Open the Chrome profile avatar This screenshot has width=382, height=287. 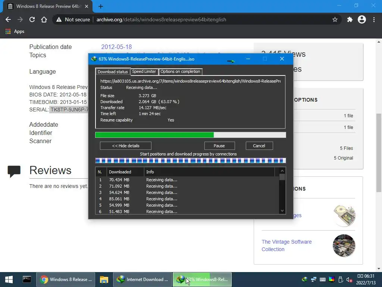pos(362,19)
